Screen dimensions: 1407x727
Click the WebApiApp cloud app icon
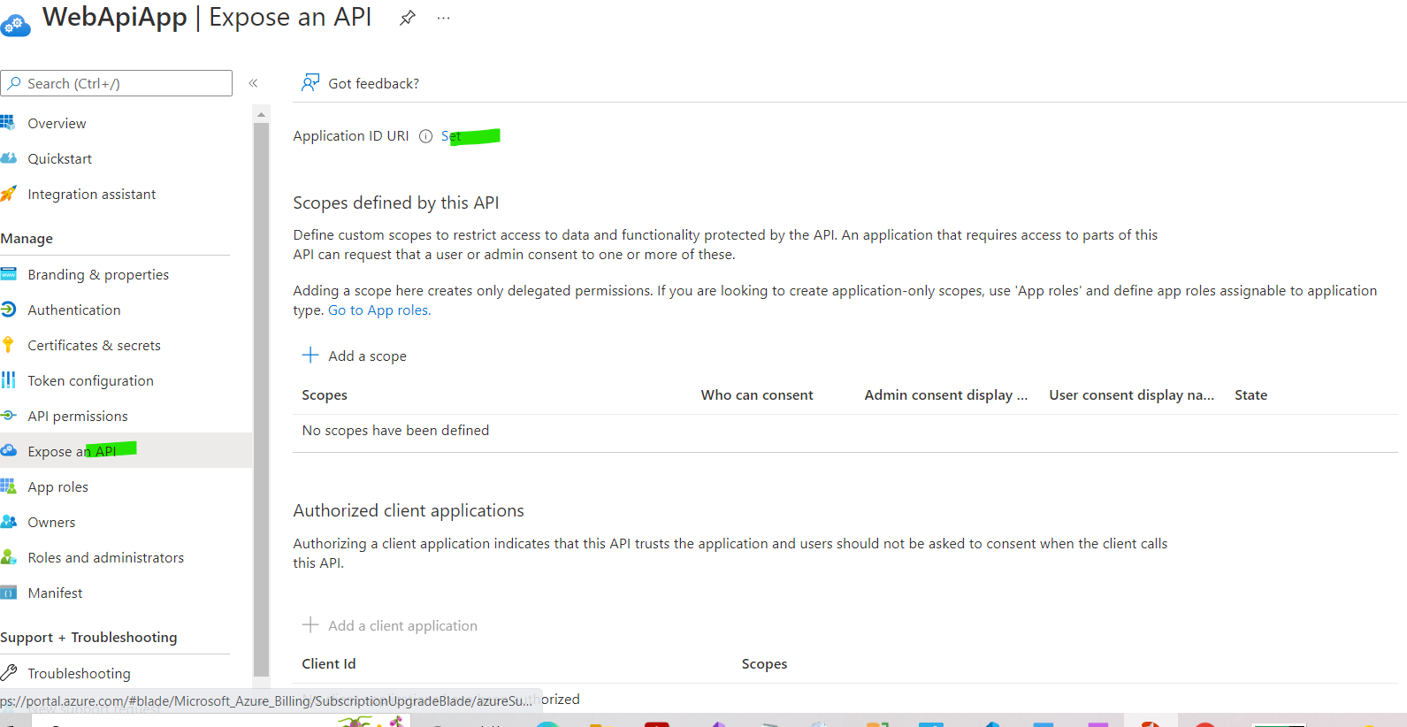pos(15,25)
